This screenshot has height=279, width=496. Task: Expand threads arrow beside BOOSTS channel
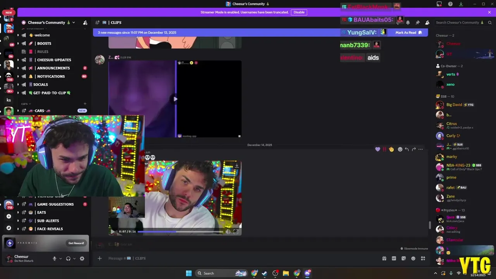coord(17,43)
